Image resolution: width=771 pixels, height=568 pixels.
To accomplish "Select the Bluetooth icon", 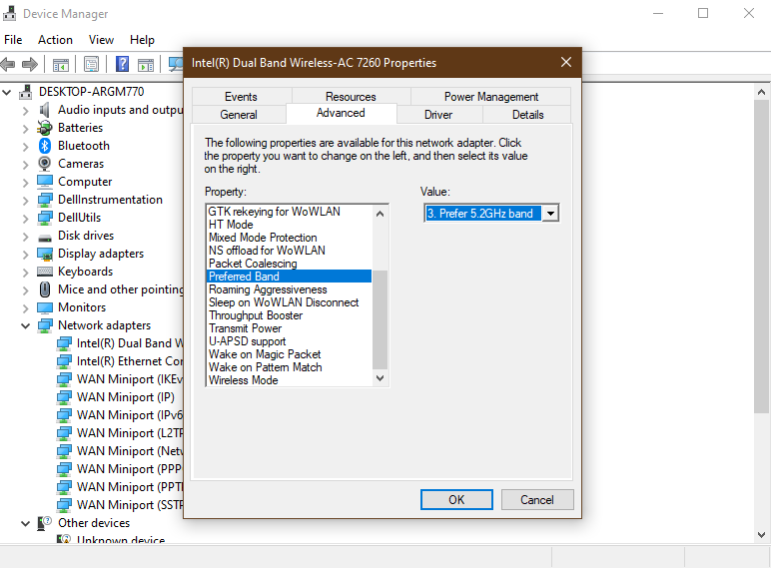I will (45, 146).
